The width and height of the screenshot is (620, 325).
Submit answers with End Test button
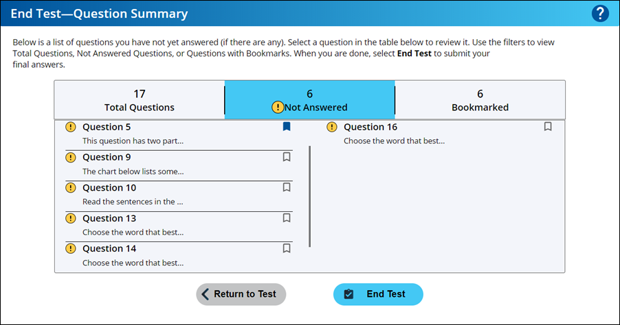click(x=379, y=294)
